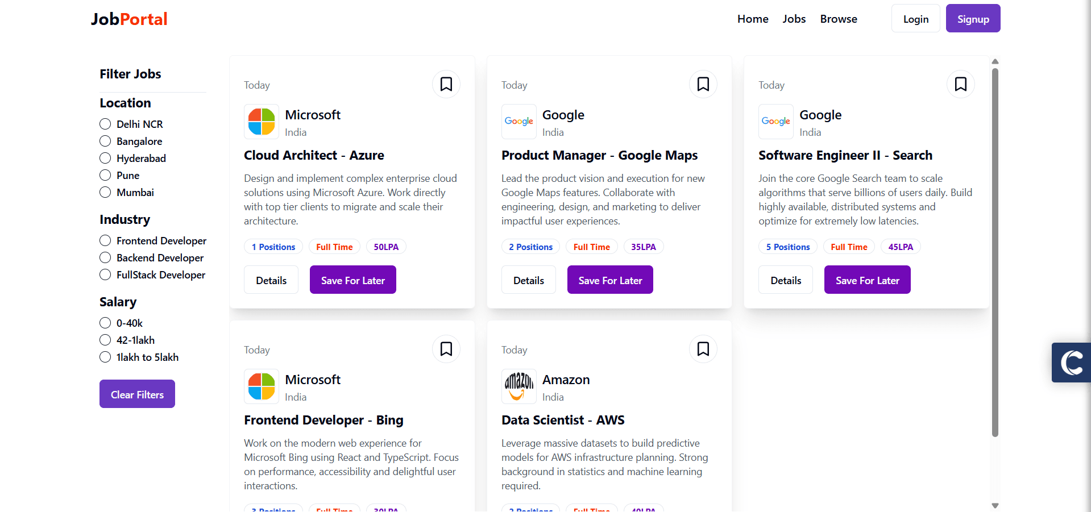Select Frontend Developer industry filter
The height and width of the screenshot is (512, 1091).
tap(105, 240)
